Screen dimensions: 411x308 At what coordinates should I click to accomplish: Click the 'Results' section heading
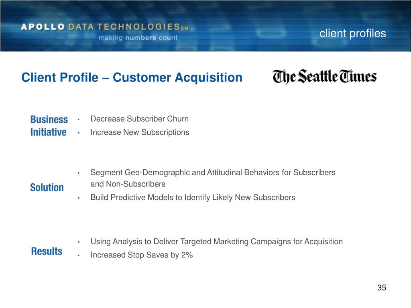[x=47, y=251]
